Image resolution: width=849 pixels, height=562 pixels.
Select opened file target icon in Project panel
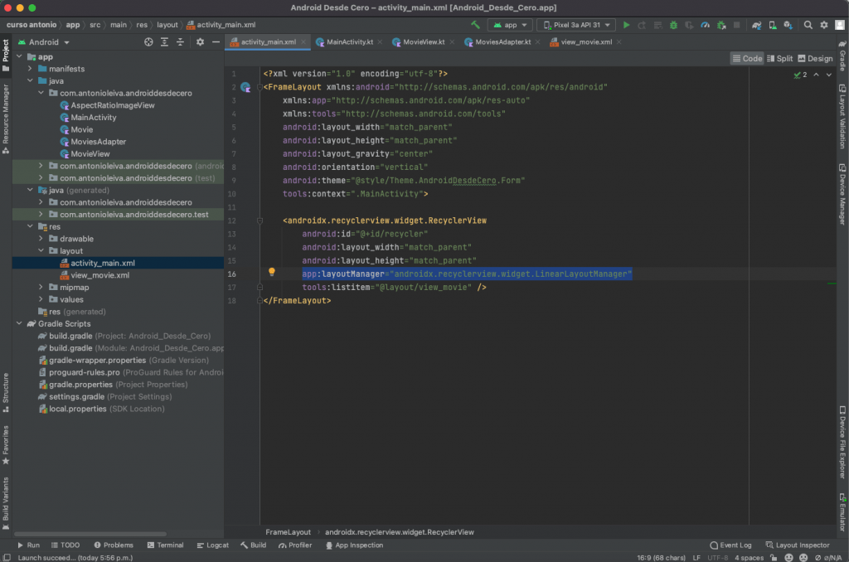click(148, 42)
